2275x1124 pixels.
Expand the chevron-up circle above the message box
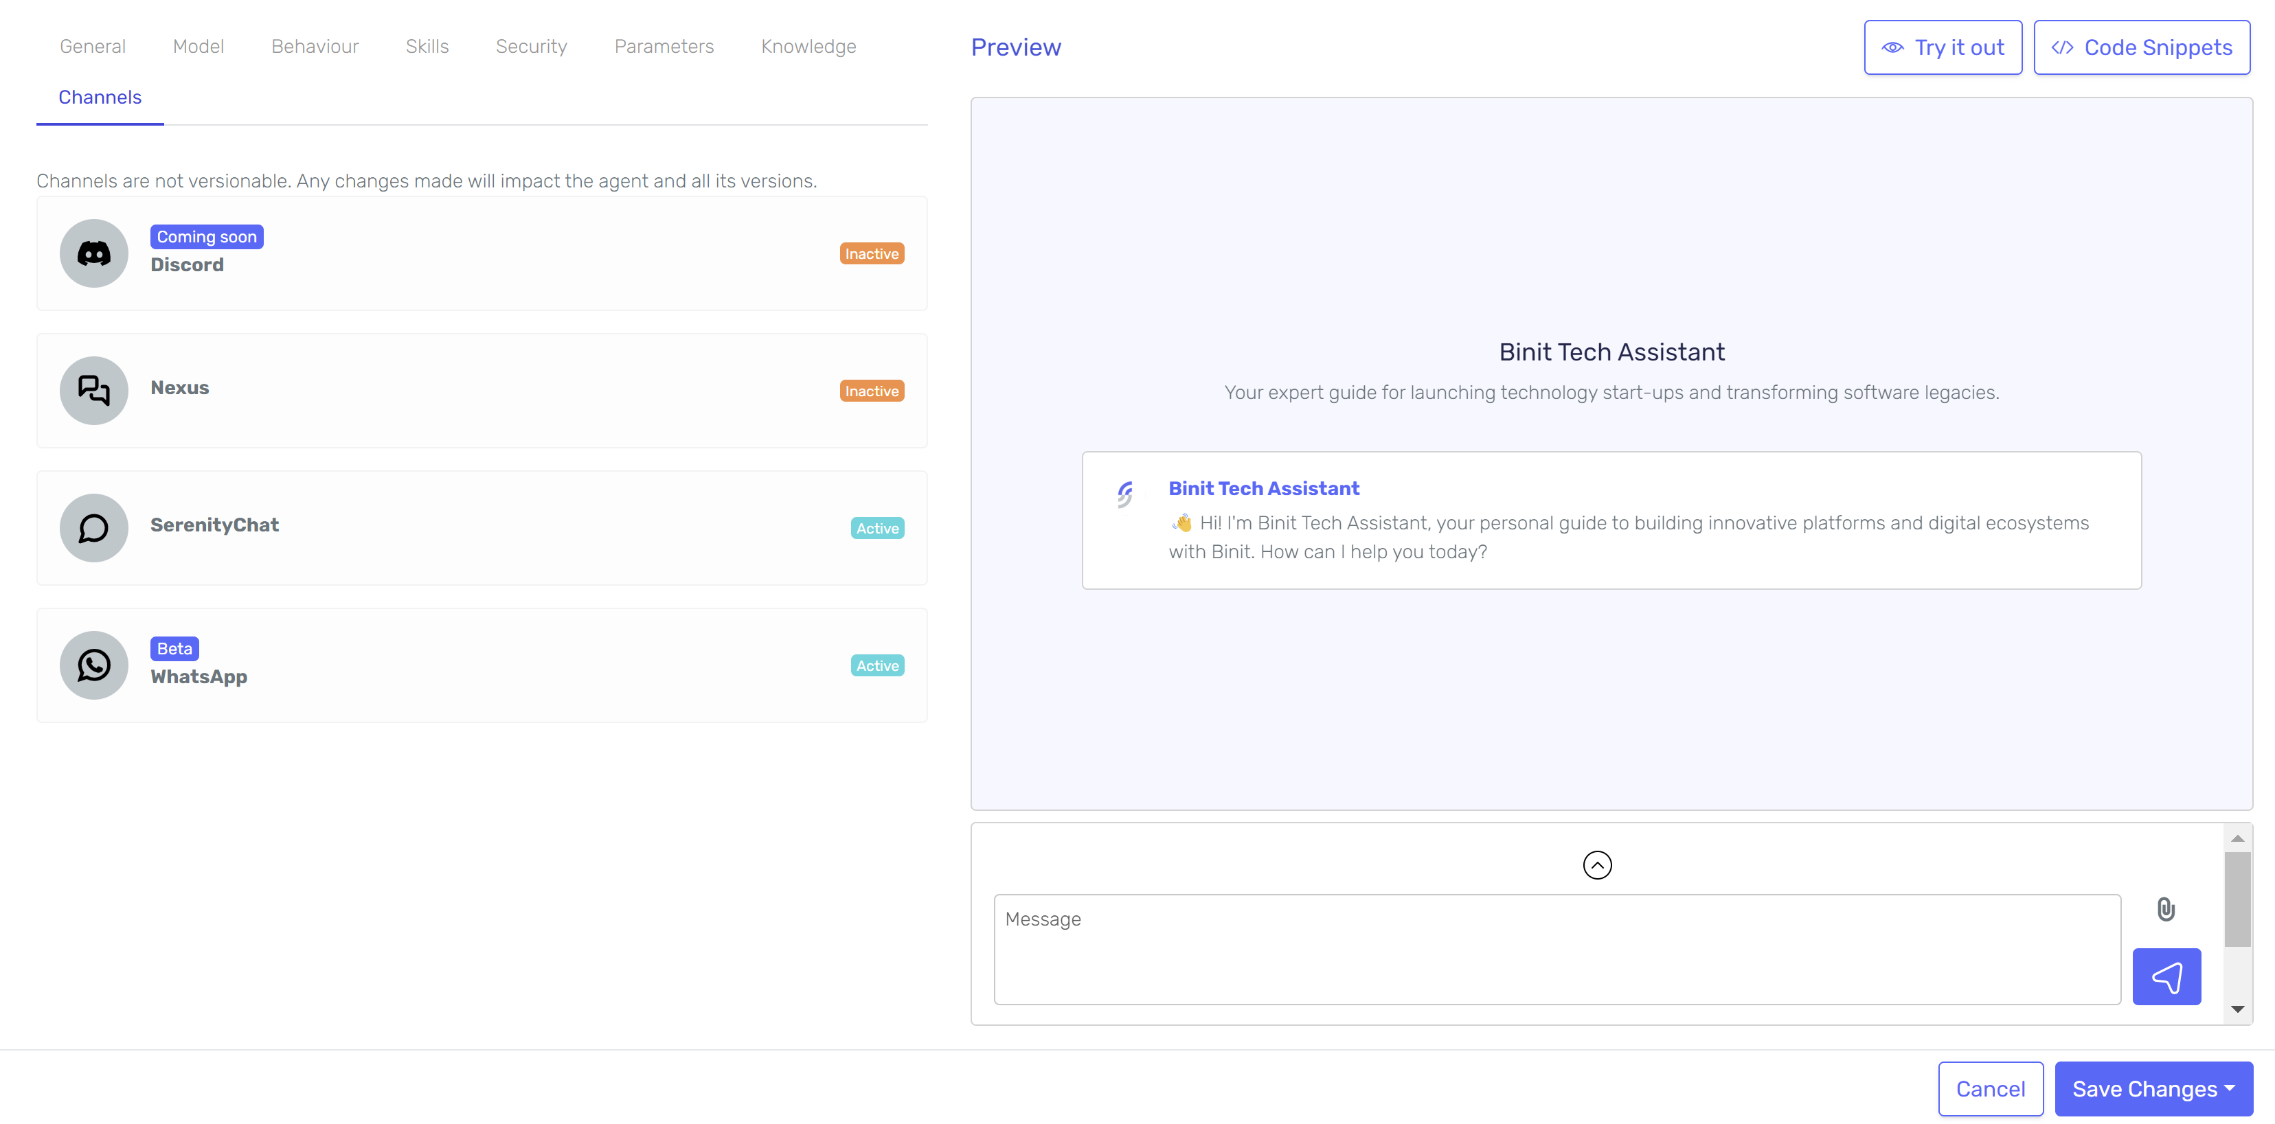(x=1597, y=864)
